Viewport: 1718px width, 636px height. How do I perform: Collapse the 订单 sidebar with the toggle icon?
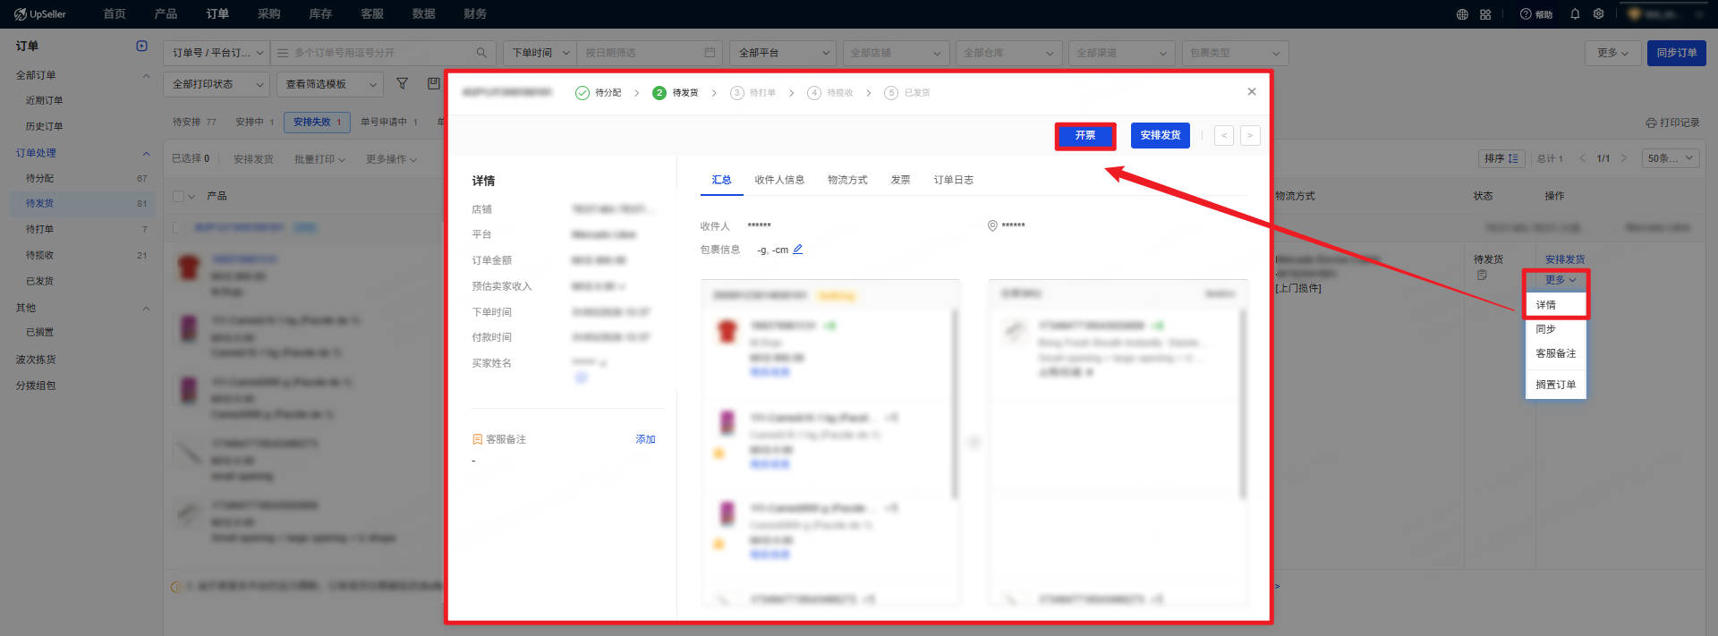tap(141, 46)
